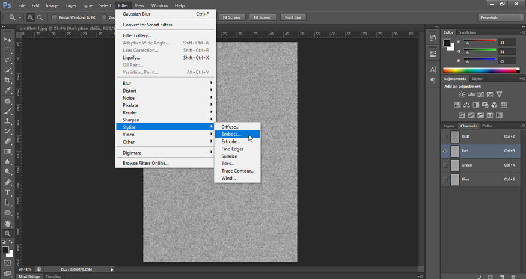
Task: Select the Clone Stamp tool
Action: pos(7,121)
